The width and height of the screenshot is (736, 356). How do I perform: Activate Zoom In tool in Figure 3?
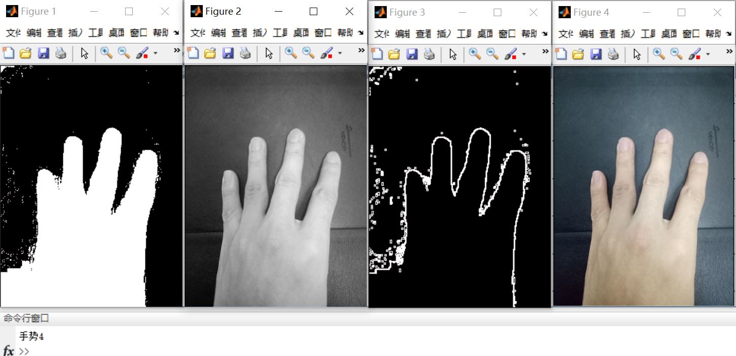tap(475, 54)
